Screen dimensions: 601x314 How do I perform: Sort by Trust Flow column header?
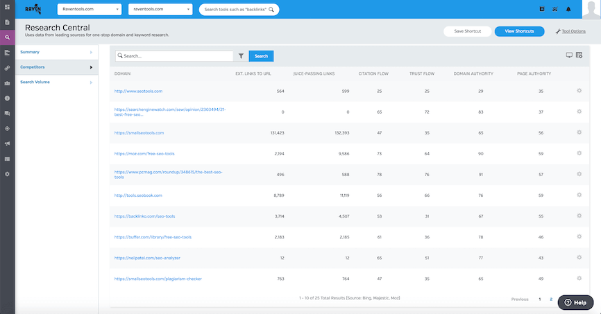click(x=422, y=73)
